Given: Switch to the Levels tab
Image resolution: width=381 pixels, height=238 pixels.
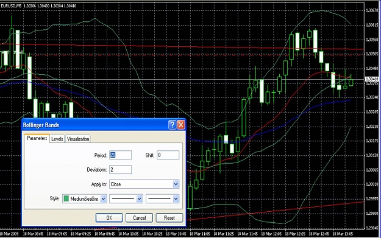Looking at the screenshot, I should pyautogui.click(x=57, y=139).
